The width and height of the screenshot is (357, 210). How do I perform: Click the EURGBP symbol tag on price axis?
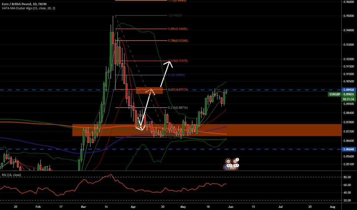click(335, 94)
